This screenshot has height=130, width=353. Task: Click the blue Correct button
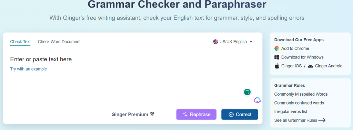pos(240,115)
